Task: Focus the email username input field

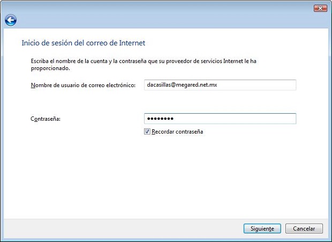Action: pos(220,85)
